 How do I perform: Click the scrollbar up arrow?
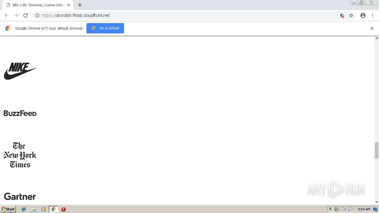[377, 38]
